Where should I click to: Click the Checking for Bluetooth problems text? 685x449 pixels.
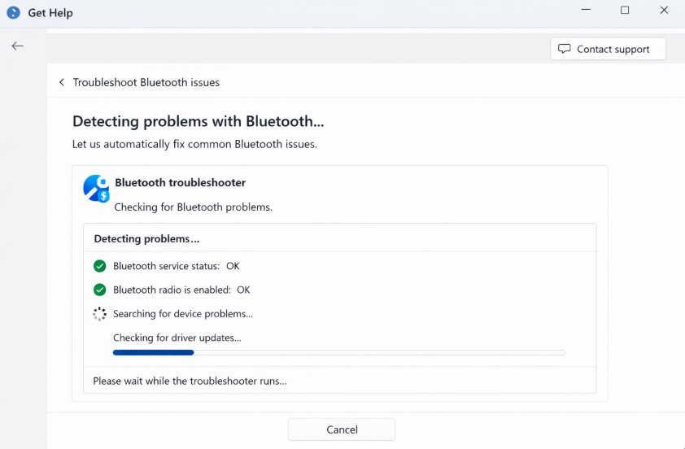coord(193,207)
